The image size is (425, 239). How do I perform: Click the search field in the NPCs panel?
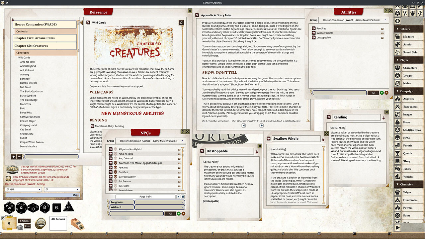(136, 213)
